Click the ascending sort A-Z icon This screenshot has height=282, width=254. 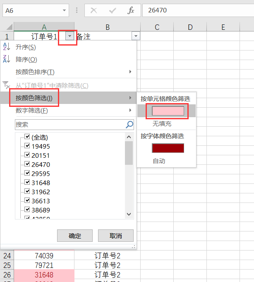tap(6, 46)
